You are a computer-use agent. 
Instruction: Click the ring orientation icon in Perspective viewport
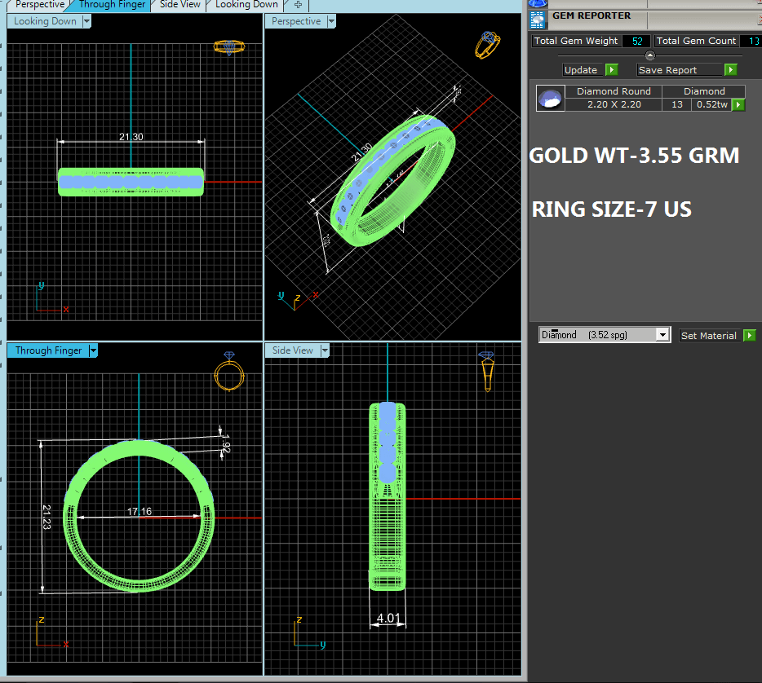[x=488, y=44]
